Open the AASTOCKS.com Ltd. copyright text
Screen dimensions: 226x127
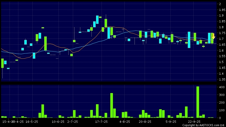203,125
